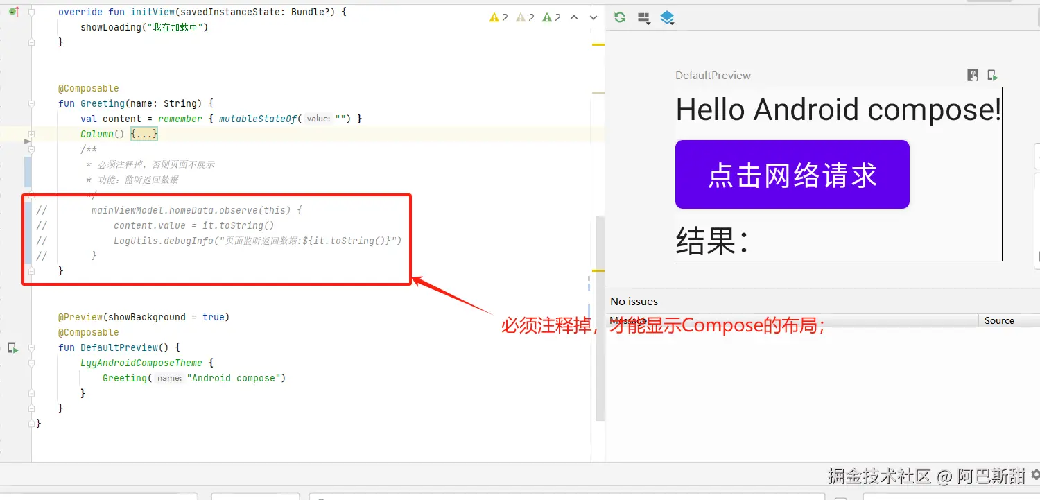Go to previous highlighted problem (up chevron)
1040x500 pixels.
pos(574,17)
